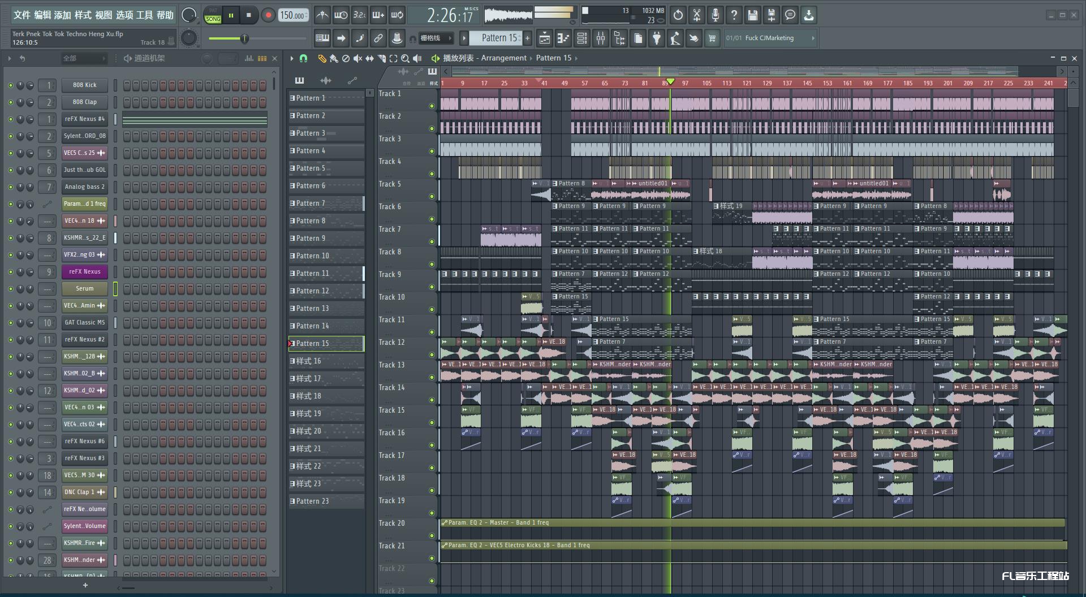This screenshot has height=597, width=1086.
Task: Toggle the playlist snap magnet icon
Action: [303, 58]
